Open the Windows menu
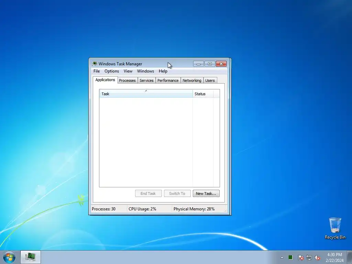The height and width of the screenshot is (264, 352). point(145,71)
